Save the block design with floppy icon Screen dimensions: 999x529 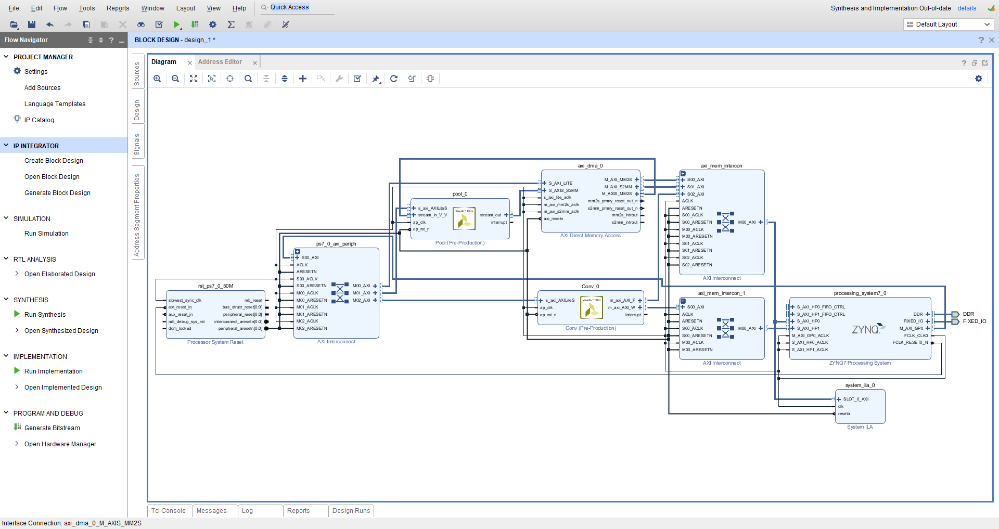(x=32, y=24)
